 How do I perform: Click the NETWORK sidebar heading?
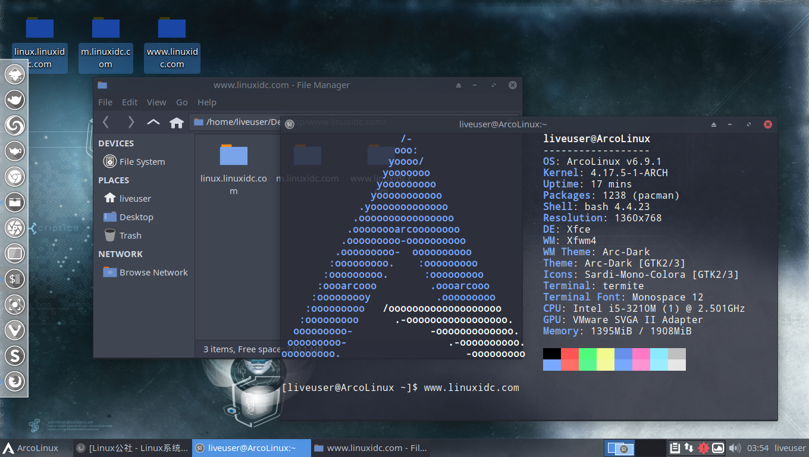coord(121,254)
